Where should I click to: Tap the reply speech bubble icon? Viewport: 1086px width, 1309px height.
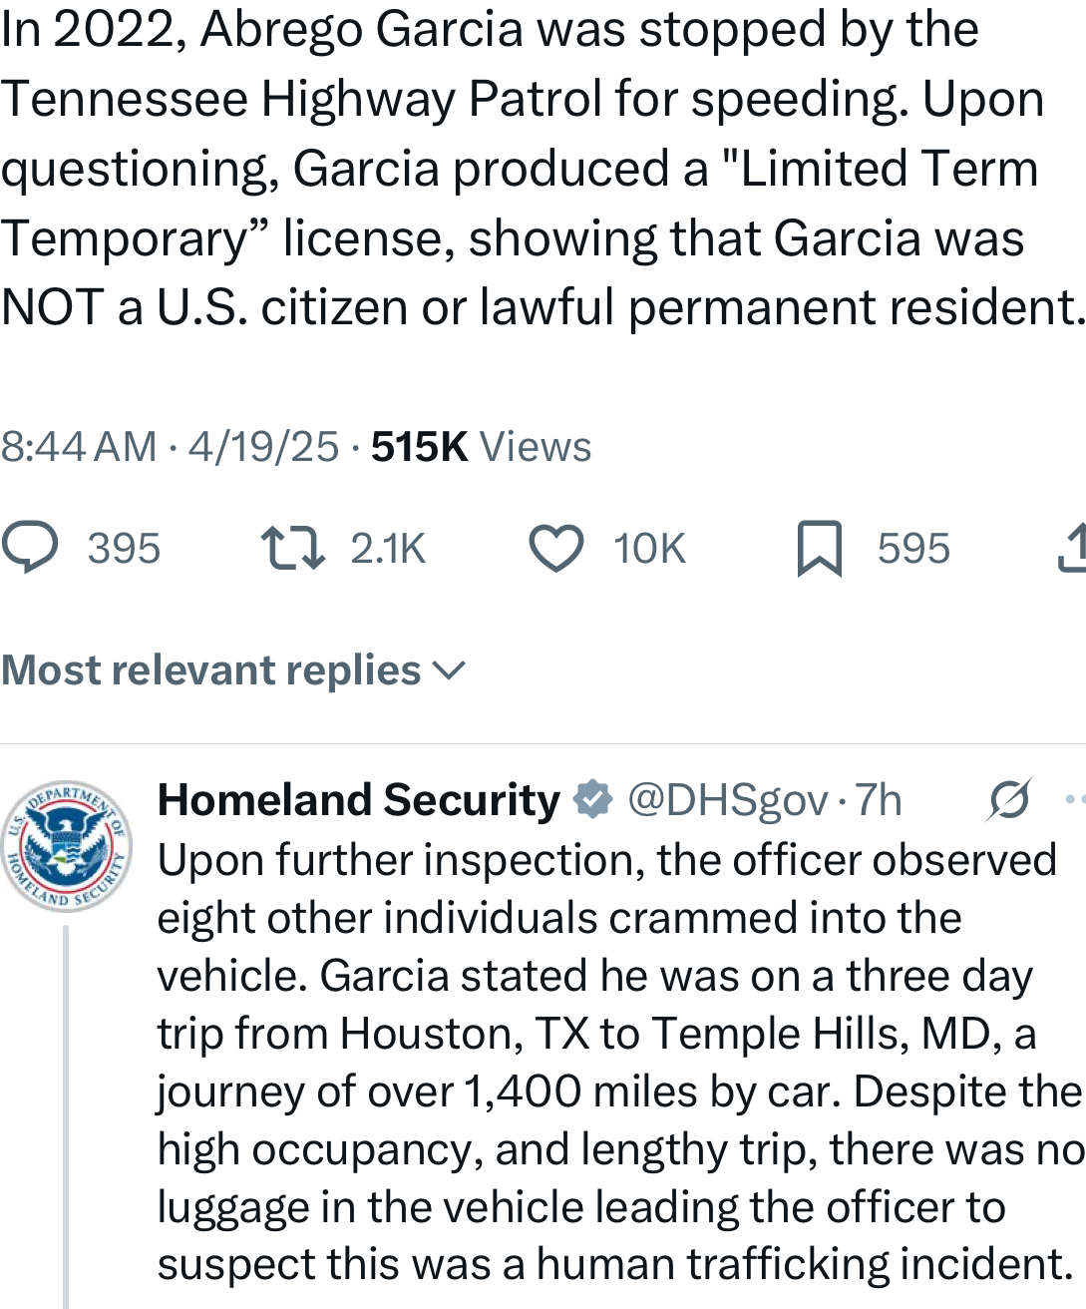pos(30,548)
